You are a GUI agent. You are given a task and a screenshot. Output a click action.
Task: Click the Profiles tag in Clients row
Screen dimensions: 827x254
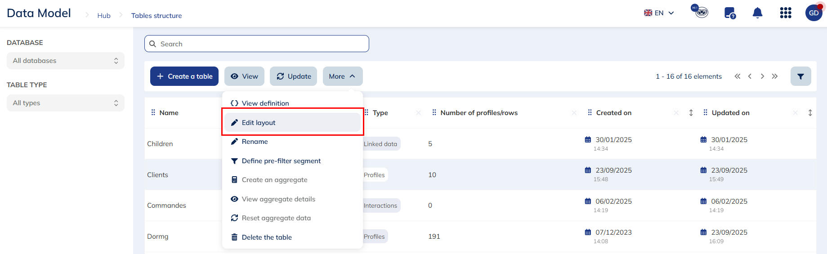[375, 175]
